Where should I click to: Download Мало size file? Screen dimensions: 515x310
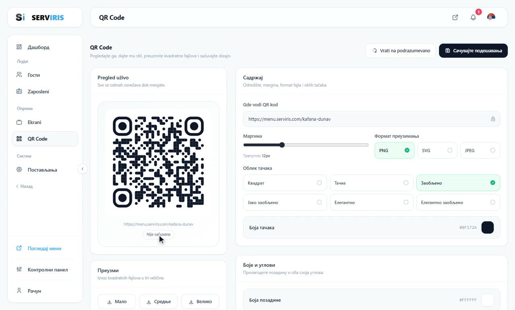point(117,302)
